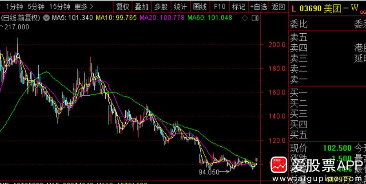Click the 217.000 high price label
The height and width of the screenshot is (184, 366).
click(16, 27)
